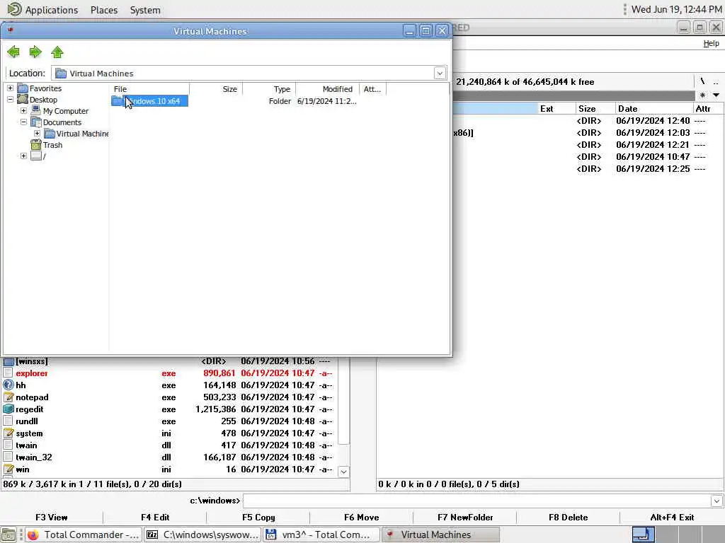The height and width of the screenshot is (543, 725).
Task: Click the notepad file icon
Action: 8,397
